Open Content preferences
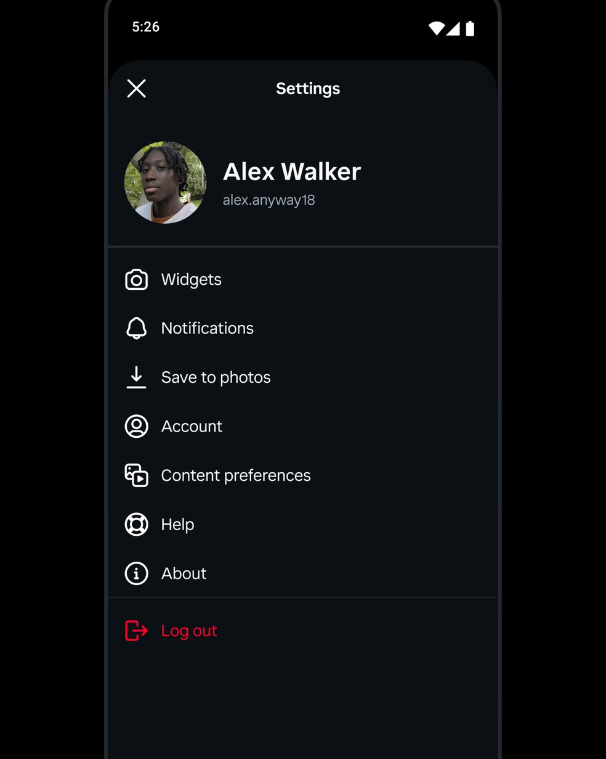The image size is (606, 759). click(236, 475)
